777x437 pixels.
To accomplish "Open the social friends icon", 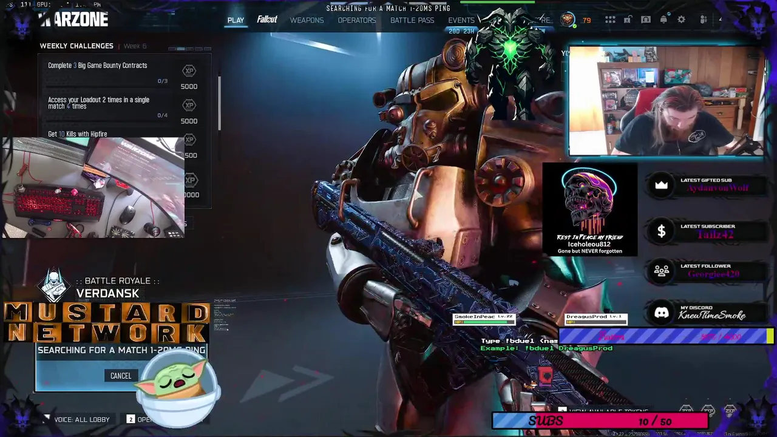I will pyautogui.click(x=703, y=20).
